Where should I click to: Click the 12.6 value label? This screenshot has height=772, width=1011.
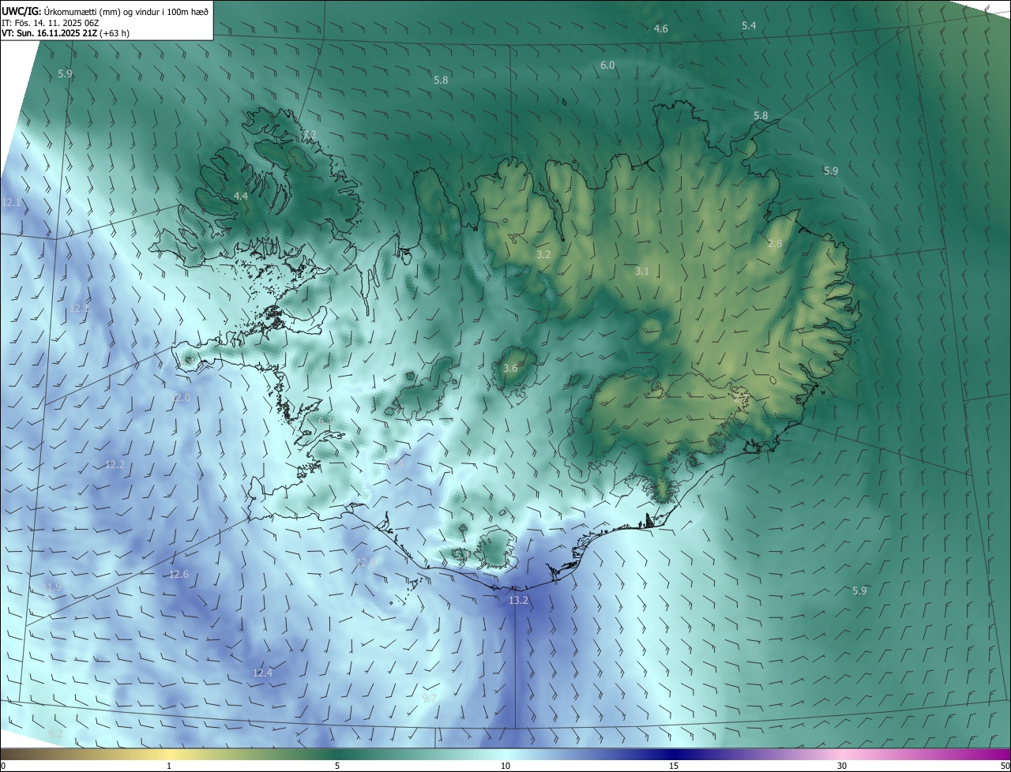pyautogui.click(x=179, y=575)
